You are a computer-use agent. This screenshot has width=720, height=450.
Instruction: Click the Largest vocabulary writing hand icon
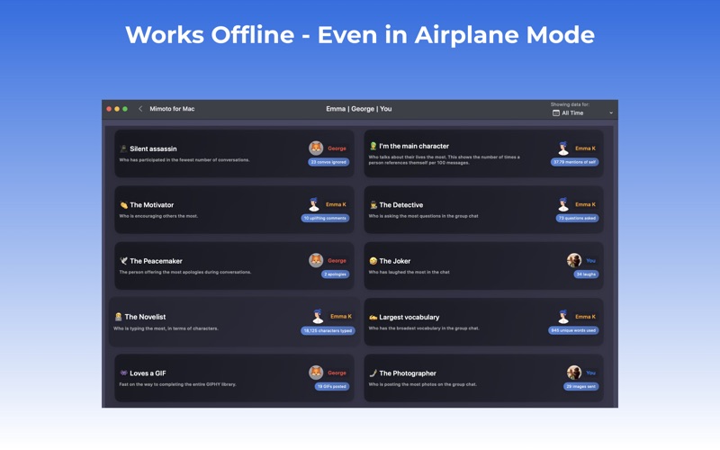373,318
